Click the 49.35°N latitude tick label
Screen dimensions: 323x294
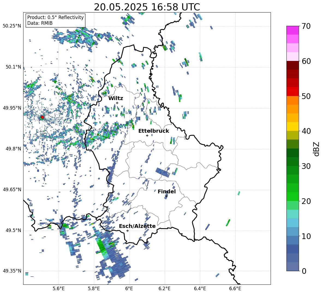click(x=12, y=271)
